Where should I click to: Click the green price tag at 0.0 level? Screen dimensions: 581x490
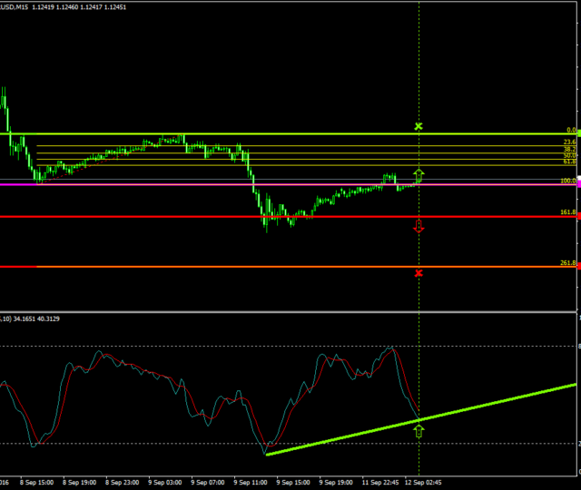pos(578,133)
